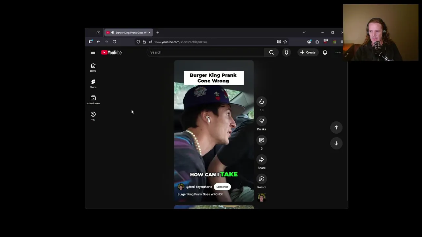422x237 pixels.
Task: Close the Burger King Prank tab
Action: click(x=149, y=33)
